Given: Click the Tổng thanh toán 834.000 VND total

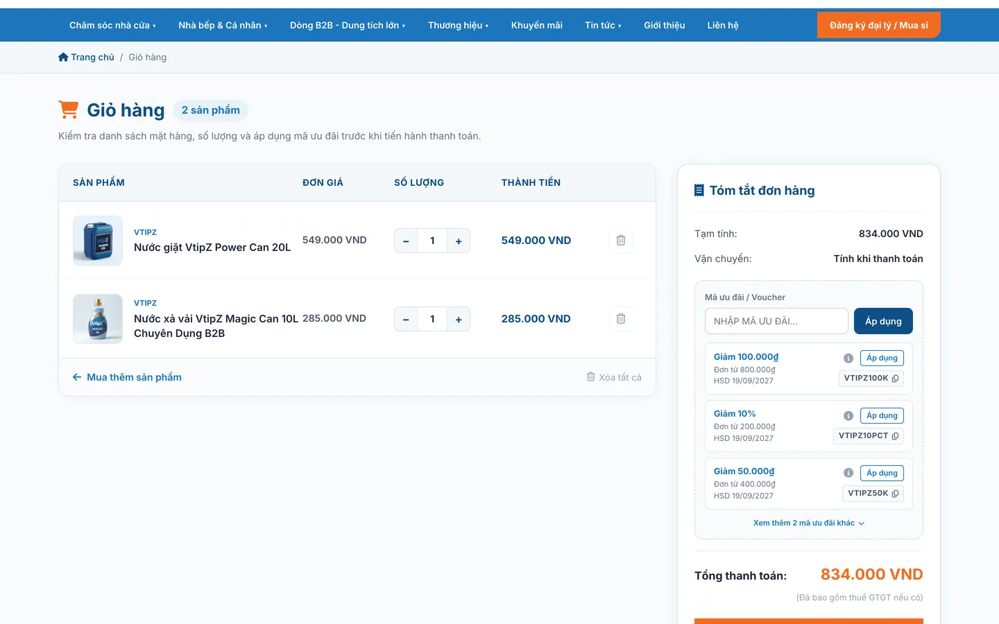Looking at the screenshot, I should click(x=872, y=574).
